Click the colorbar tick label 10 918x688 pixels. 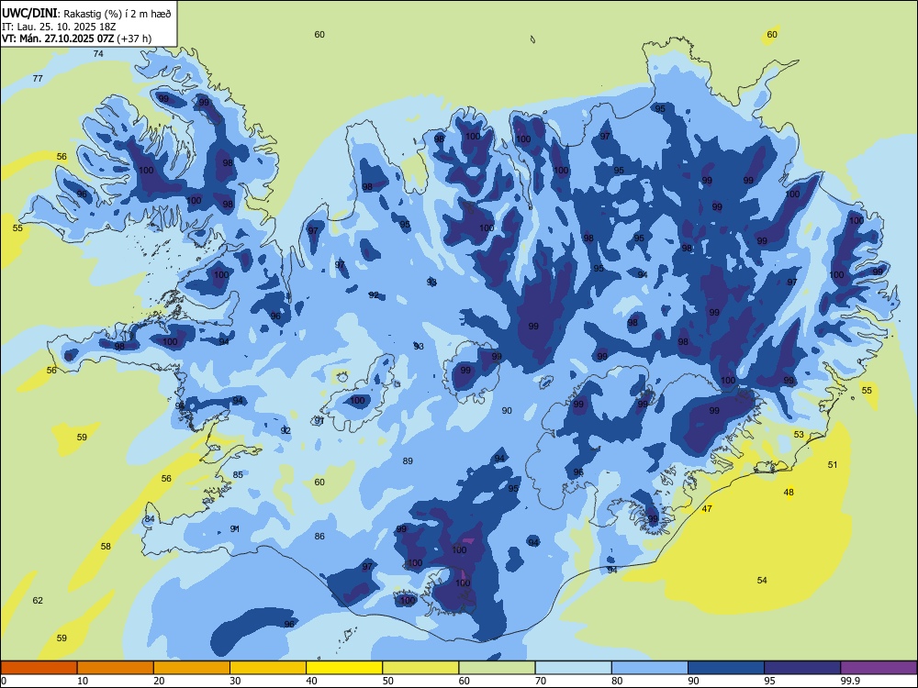83,681
